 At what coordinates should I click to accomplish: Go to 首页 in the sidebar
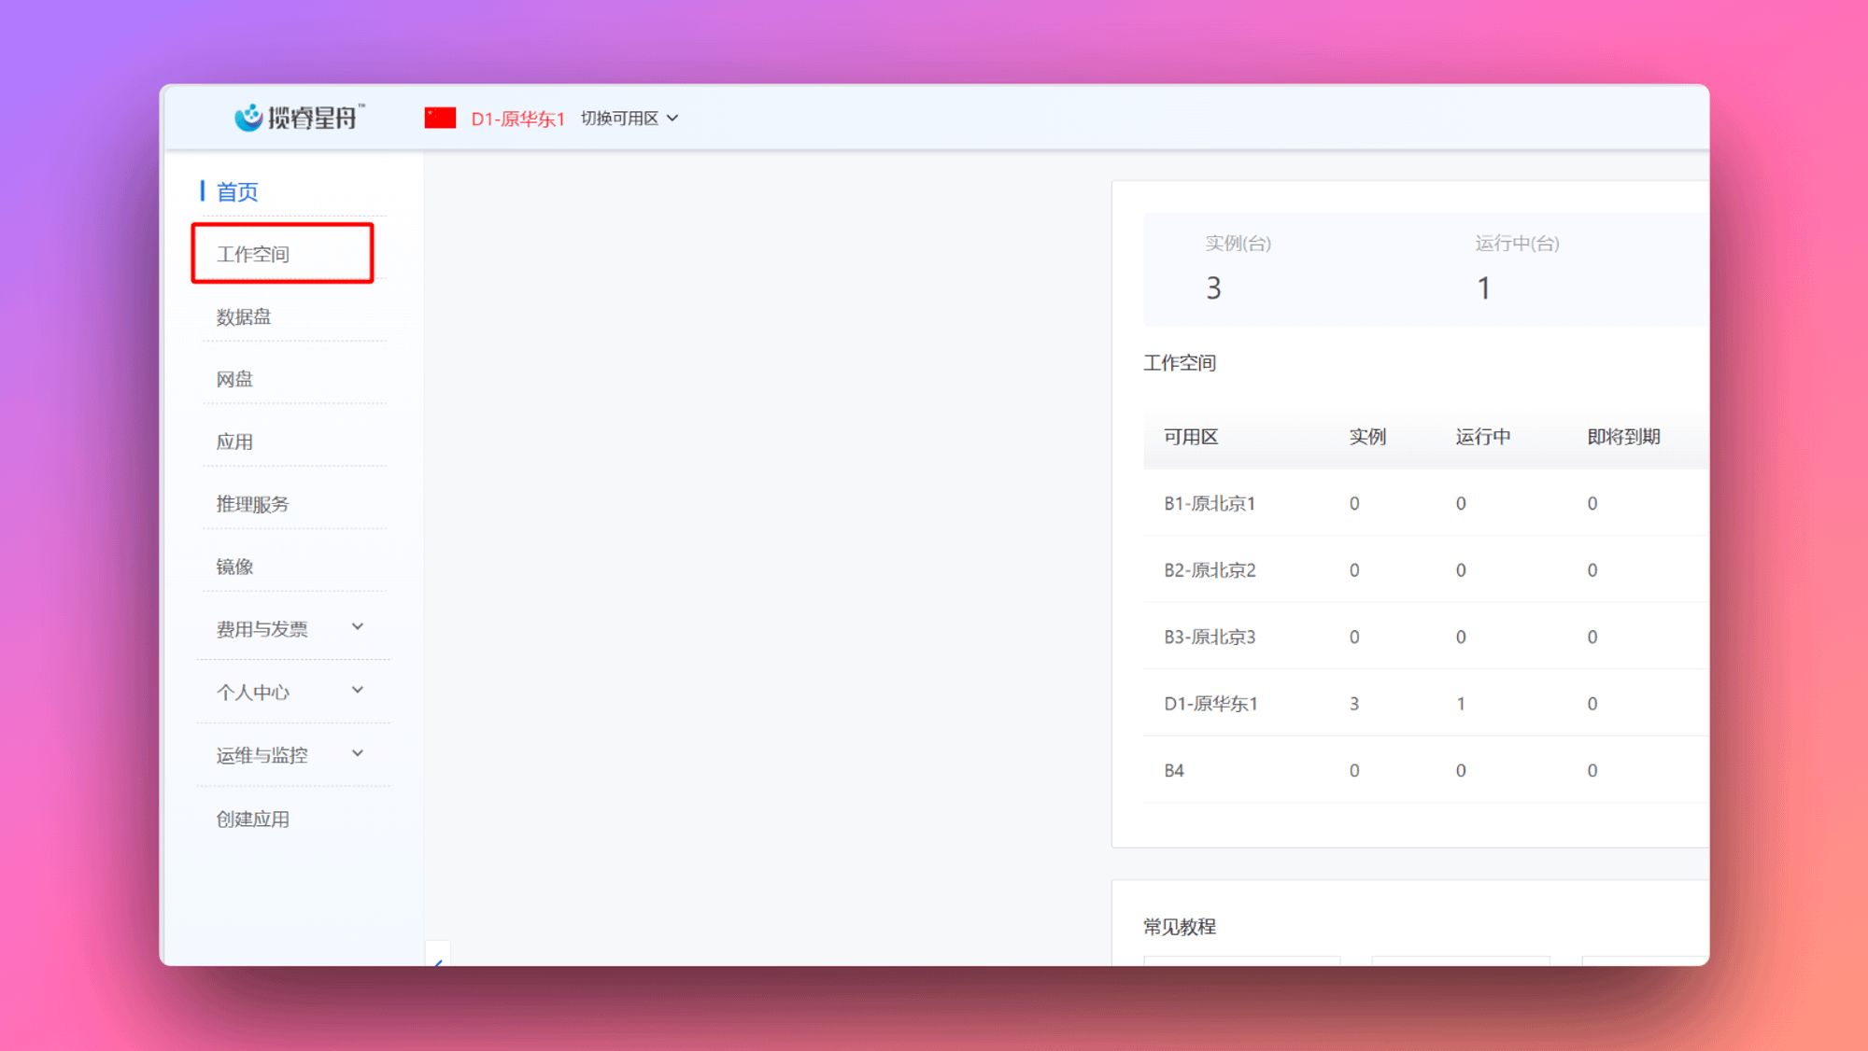pos(237,192)
